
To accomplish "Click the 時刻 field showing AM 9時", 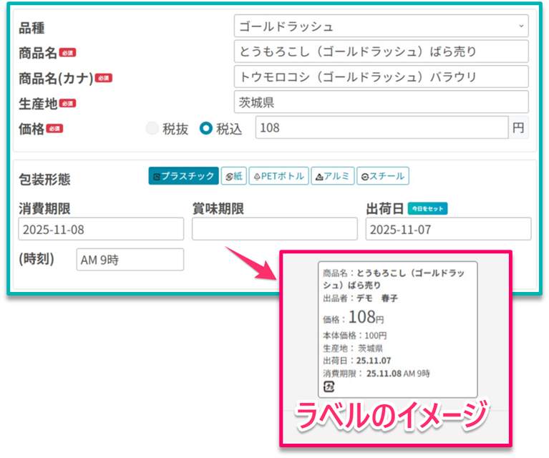I will point(130,260).
